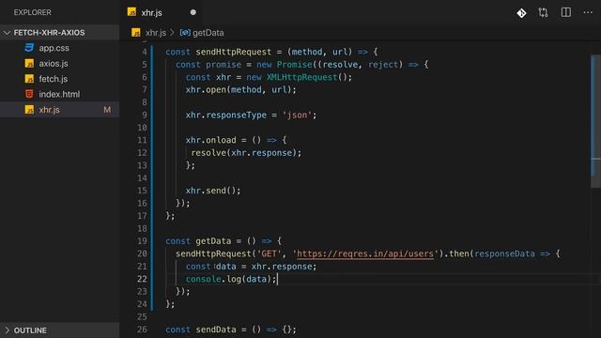The image size is (601, 338).
Task: Switch to the xhr.js editor tab
Action: click(162, 12)
